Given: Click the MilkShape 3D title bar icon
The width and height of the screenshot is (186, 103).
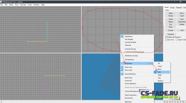Looking at the screenshot, I should click(1, 2).
